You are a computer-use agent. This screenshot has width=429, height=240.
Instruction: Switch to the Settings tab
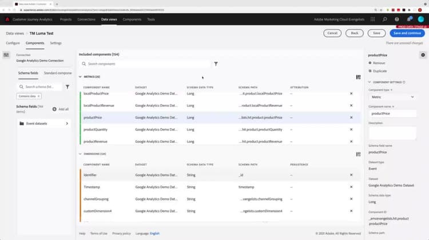[x=56, y=43]
